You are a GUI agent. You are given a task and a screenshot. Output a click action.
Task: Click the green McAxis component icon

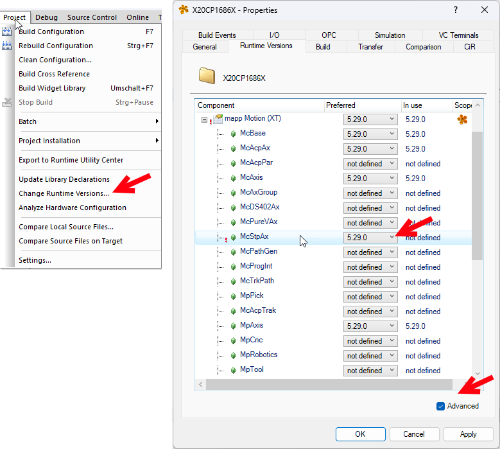point(234,178)
